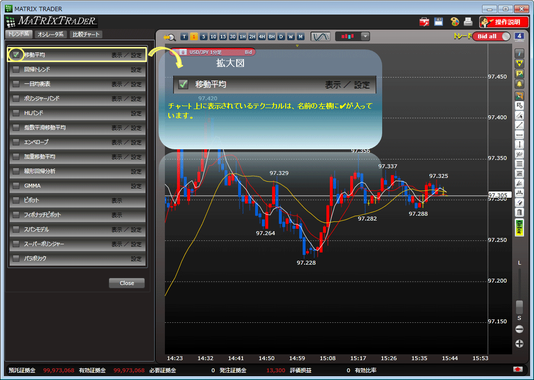Click the plus zoom in icon

(x=519, y=344)
